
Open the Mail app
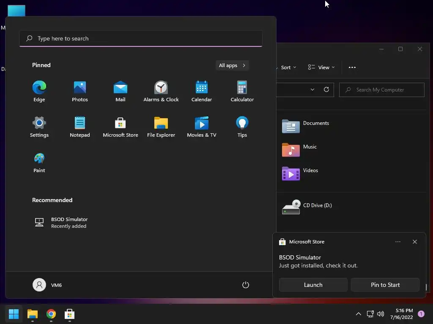[x=121, y=92]
